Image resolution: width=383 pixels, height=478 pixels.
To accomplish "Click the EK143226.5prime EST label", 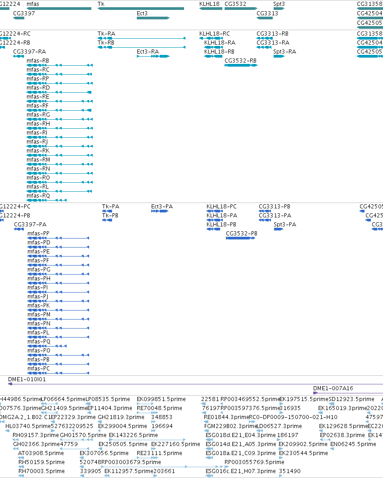I will tap(133, 435).
